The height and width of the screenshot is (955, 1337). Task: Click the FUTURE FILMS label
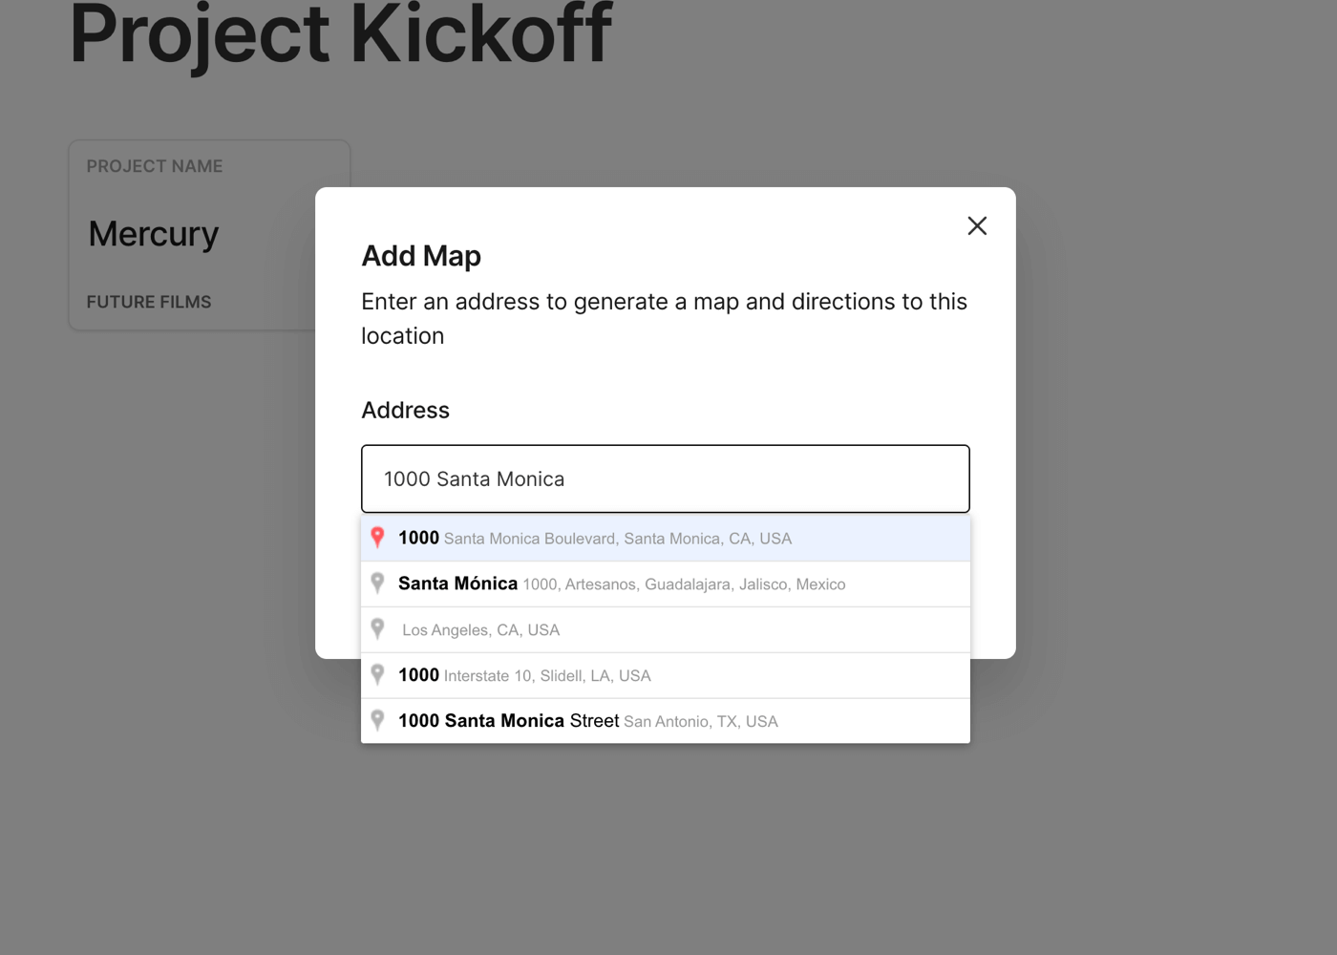(x=149, y=302)
